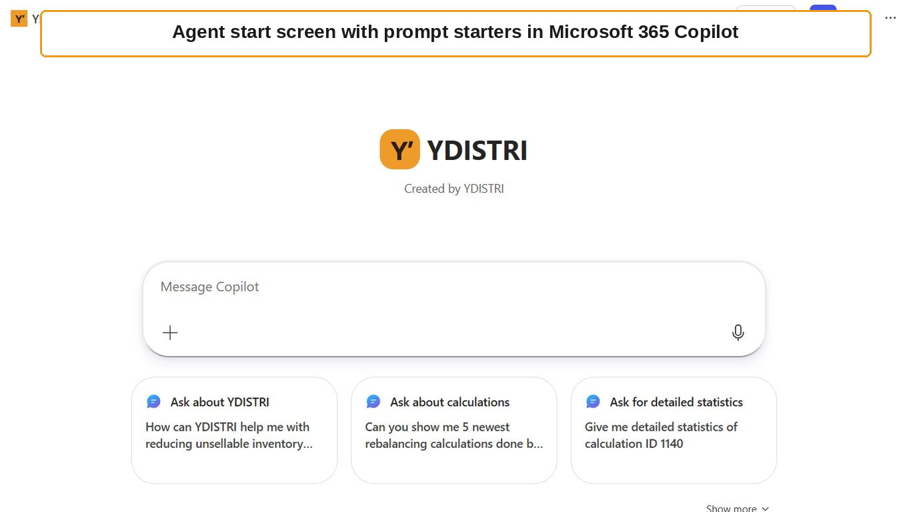Select the Ask about YDISTRI card title
This screenshot has width=911, height=512.
220,402
